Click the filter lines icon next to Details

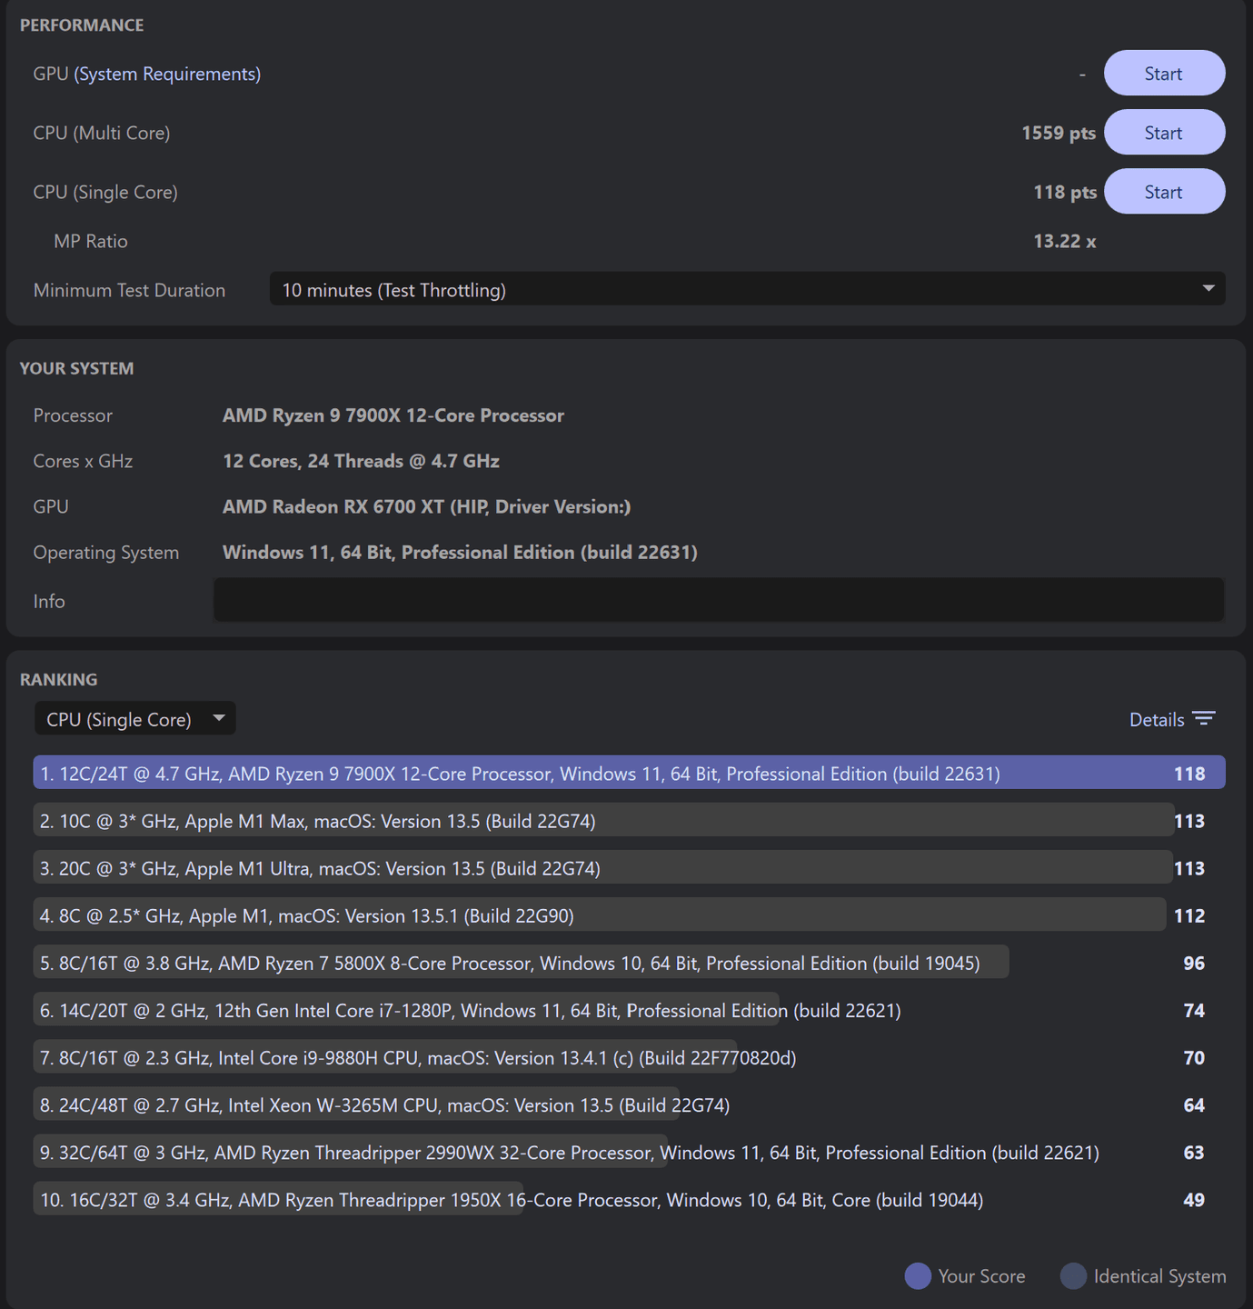1204,719
